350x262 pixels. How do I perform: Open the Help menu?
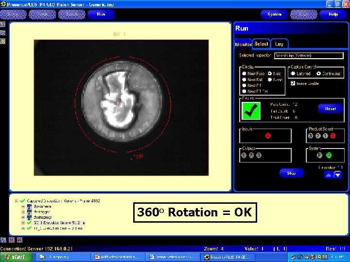(333, 14)
